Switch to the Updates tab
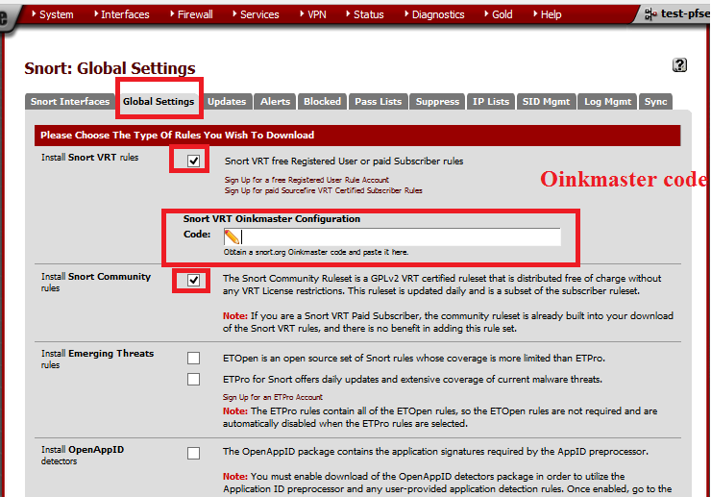The height and width of the screenshot is (497, 711). tap(227, 102)
